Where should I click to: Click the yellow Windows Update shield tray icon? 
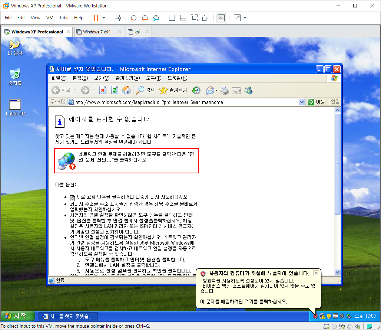coord(329,316)
